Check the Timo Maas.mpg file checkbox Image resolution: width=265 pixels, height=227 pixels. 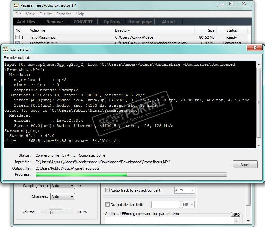click(17, 37)
